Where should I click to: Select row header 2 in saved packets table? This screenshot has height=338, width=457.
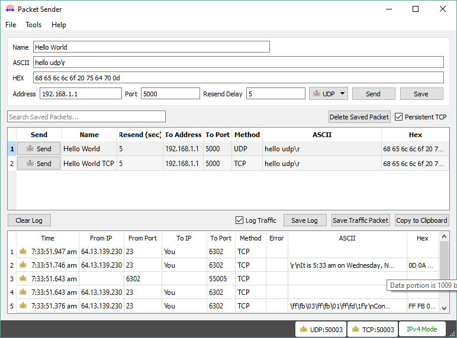click(12, 164)
